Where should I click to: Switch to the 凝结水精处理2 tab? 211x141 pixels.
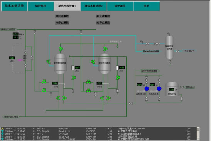94,6
